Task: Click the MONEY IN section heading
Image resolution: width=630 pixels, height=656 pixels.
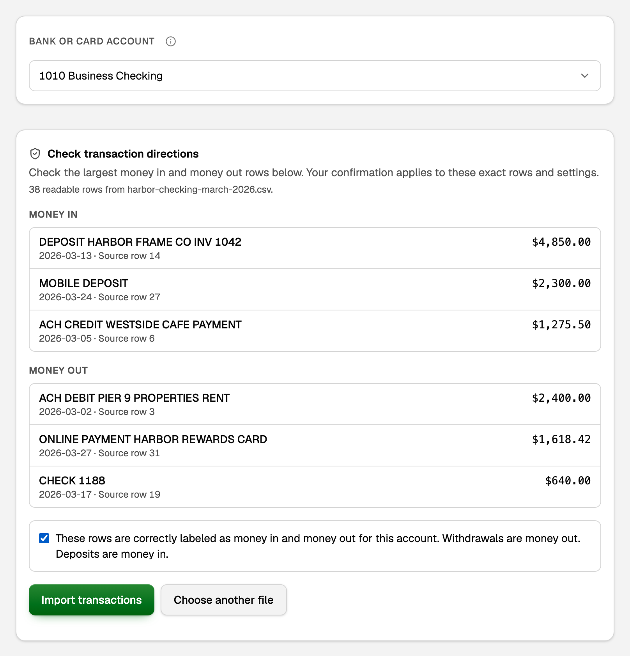Action: click(53, 215)
